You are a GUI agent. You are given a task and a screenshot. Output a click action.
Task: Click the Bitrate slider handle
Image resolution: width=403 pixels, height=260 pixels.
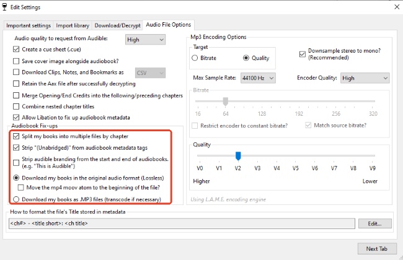(x=226, y=102)
